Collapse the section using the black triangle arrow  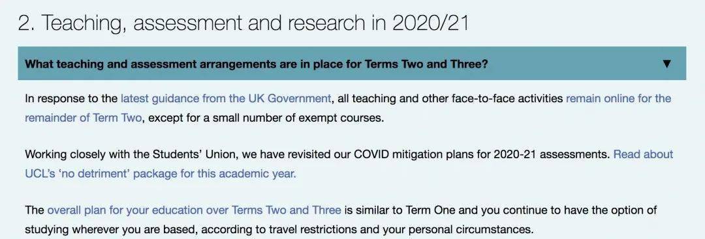click(666, 64)
